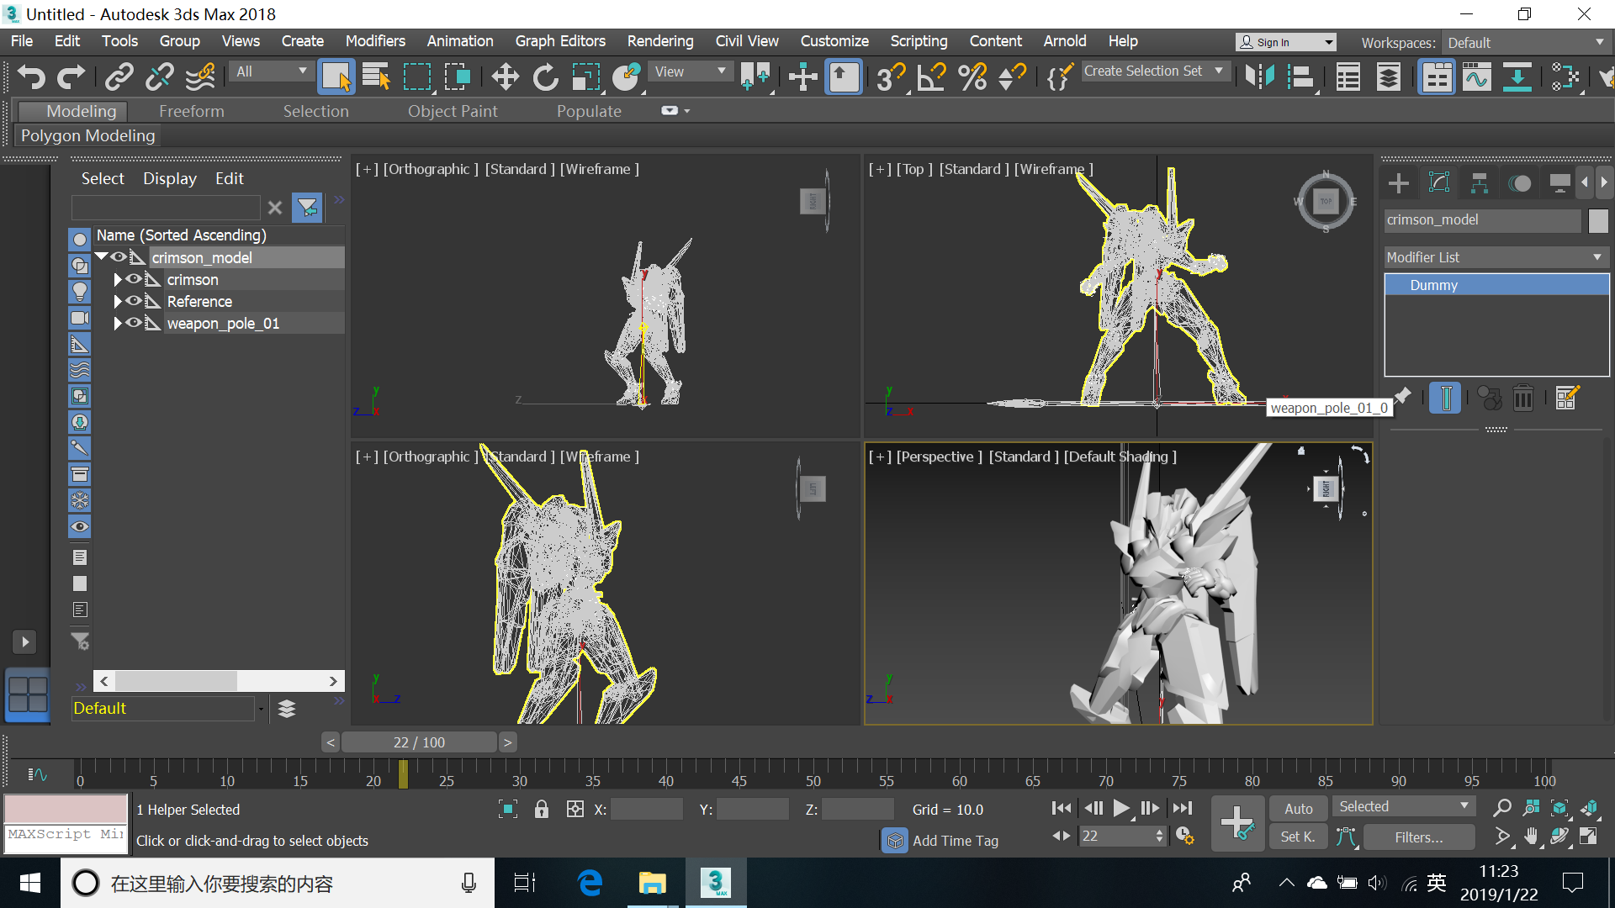Screen dimensions: 1615x908
Task: Click the Auto key button
Action: click(1298, 808)
